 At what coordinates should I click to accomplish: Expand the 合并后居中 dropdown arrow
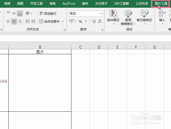(x=63, y=21)
